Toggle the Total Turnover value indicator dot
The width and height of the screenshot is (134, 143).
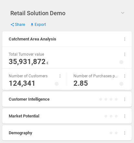(121, 62)
